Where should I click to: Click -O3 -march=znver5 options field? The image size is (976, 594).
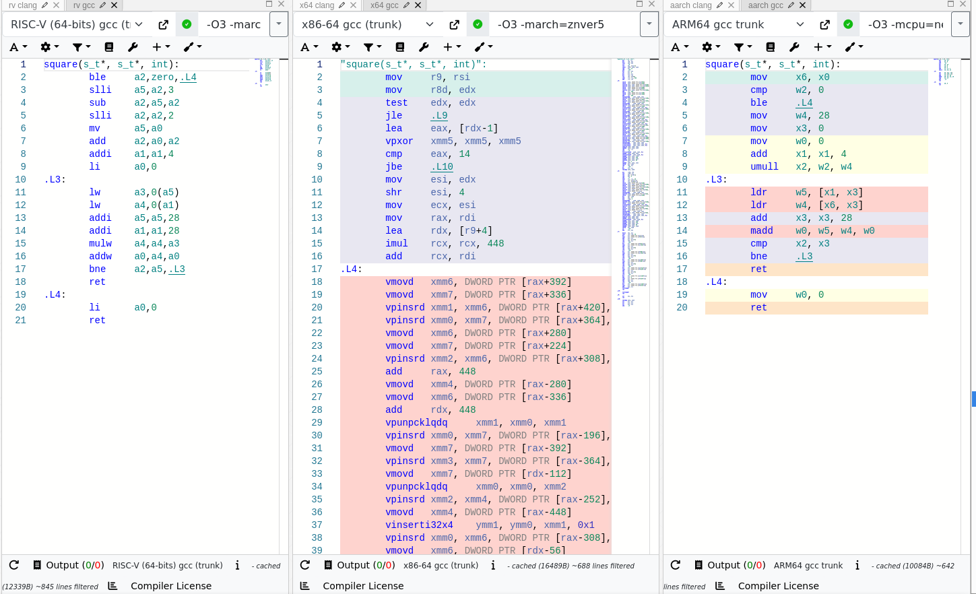(564, 24)
